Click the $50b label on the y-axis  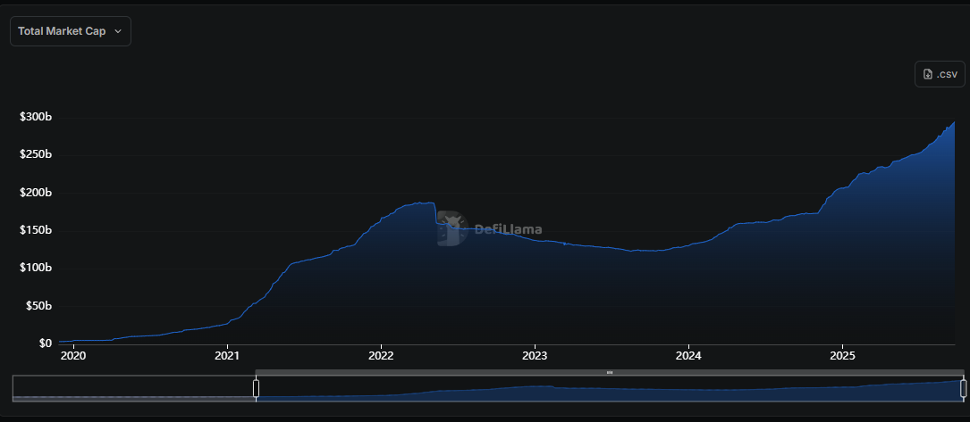[x=38, y=306]
